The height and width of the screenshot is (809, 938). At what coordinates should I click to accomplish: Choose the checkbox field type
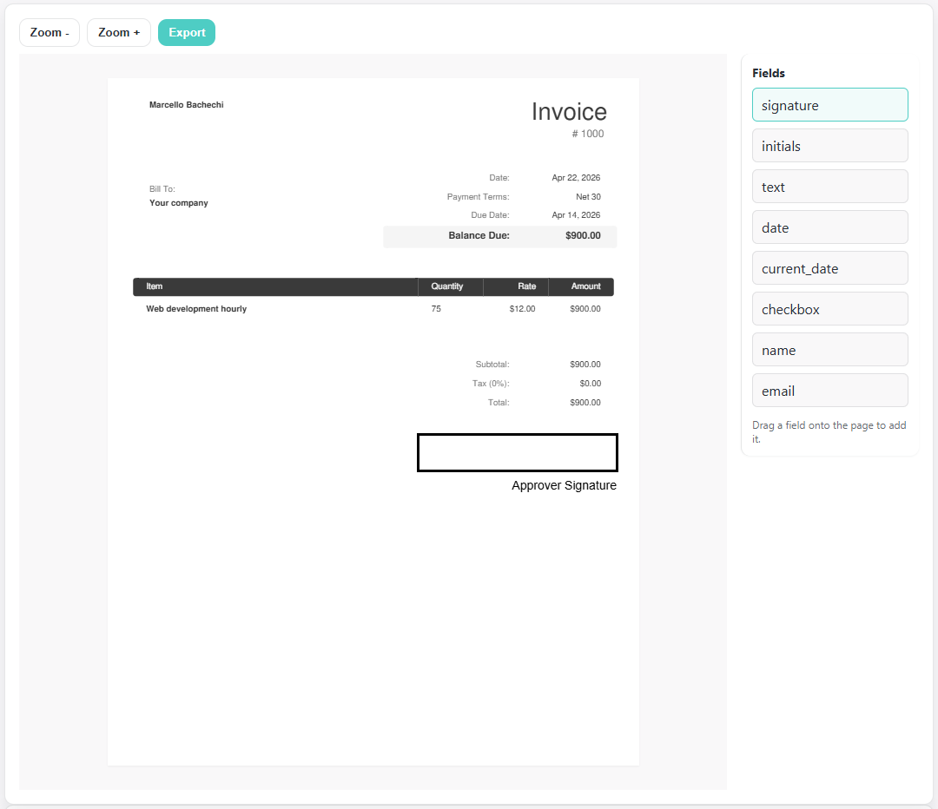click(829, 308)
